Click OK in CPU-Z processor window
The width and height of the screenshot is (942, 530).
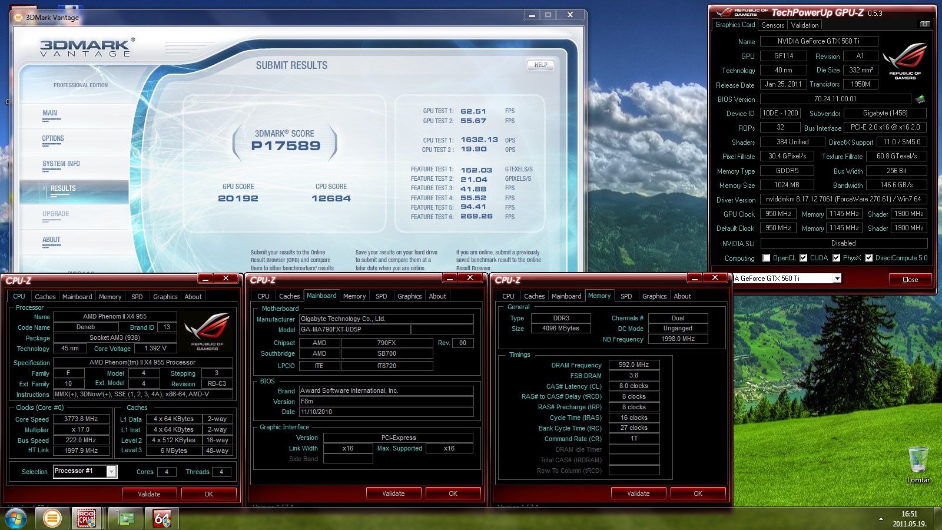click(x=208, y=494)
